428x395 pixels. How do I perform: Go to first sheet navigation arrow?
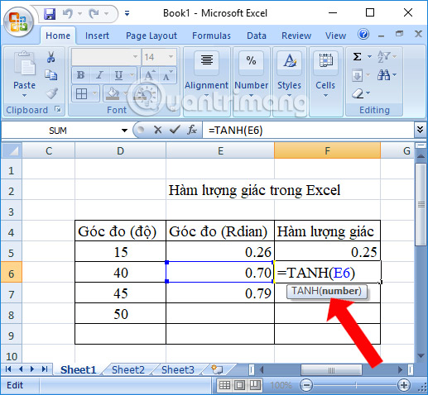[x=8, y=369]
